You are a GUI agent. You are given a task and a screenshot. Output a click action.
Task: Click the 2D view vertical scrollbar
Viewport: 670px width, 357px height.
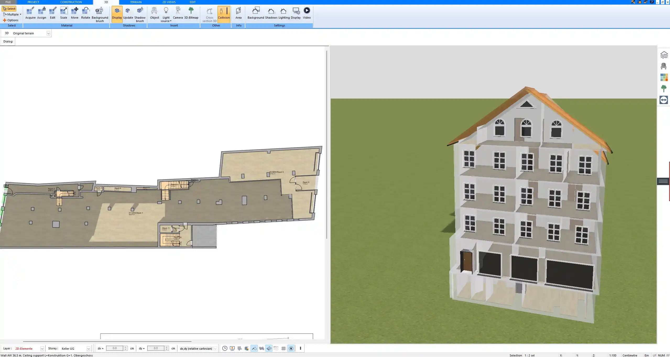tap(327, 145)
